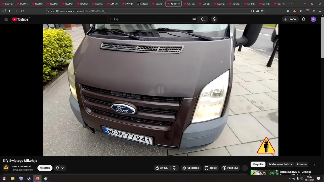Pause the video by clicking the player

[160, 90]
